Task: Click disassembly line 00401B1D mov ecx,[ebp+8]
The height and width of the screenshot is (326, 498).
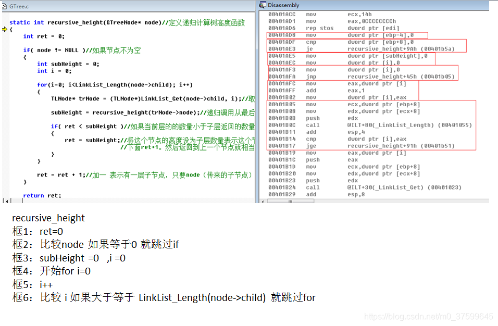Action: point(344,167)
